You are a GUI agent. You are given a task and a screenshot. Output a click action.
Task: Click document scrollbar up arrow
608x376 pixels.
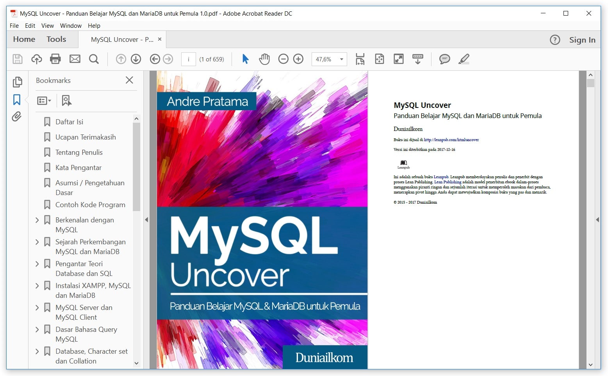pos(590,75)
